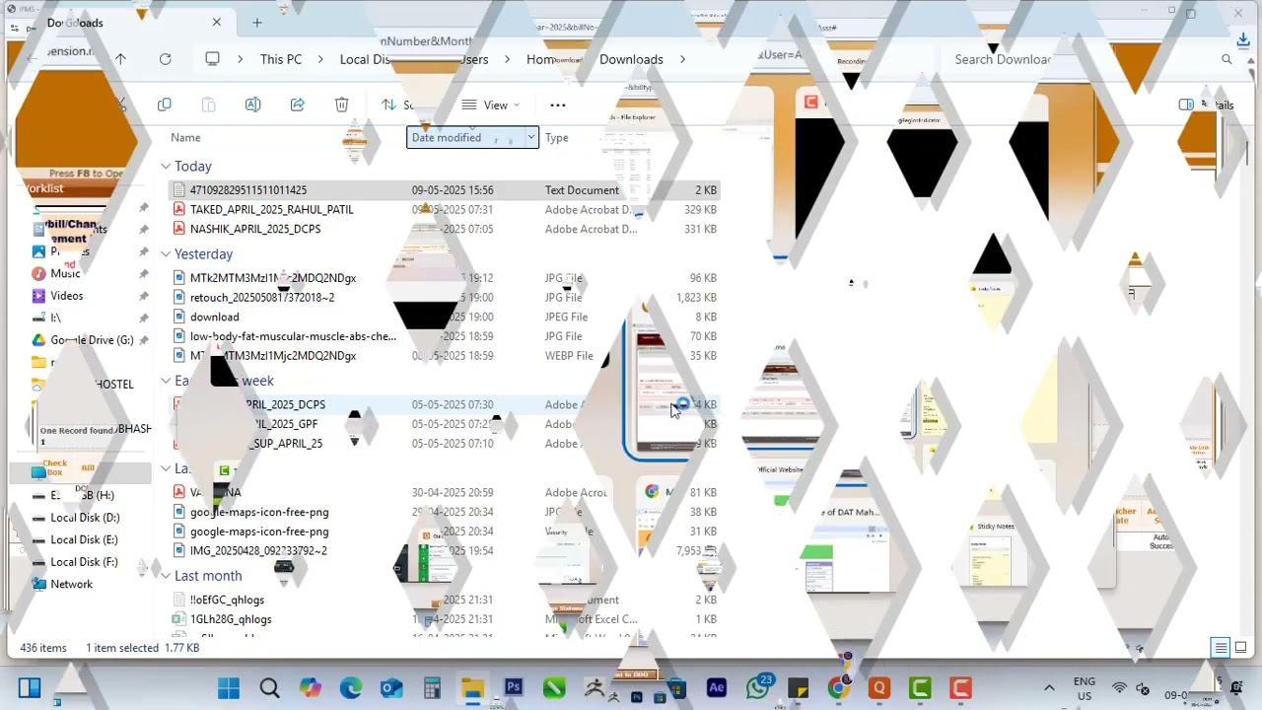The width and height of the screenshot is (1262, 710).
Task: Click Downloads breadcrumb in address bar
Action: pyautogui.click(x=631, y=59)
